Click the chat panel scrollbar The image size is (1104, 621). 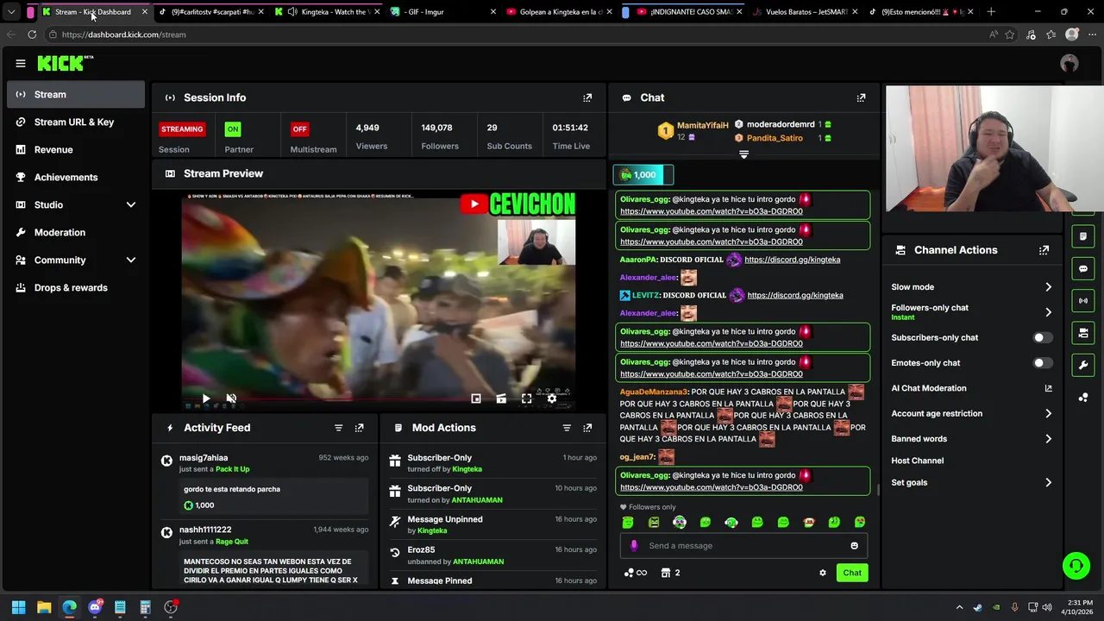(878, 489)
